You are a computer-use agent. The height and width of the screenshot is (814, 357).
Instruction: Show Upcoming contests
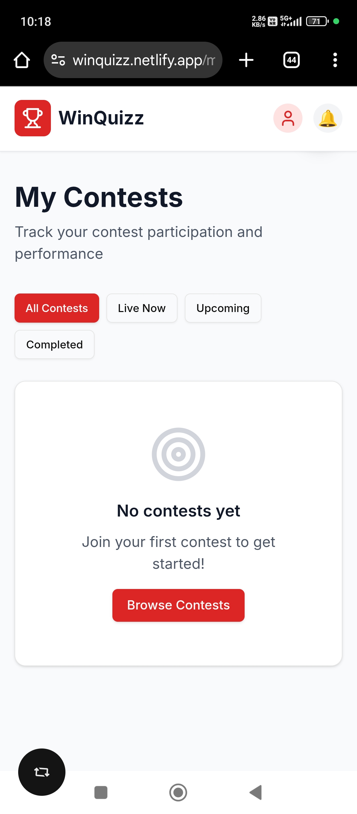[x=223, y=308]
